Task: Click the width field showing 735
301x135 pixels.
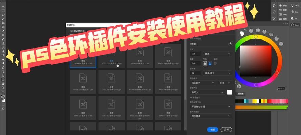Action: [x=195, y=54]
